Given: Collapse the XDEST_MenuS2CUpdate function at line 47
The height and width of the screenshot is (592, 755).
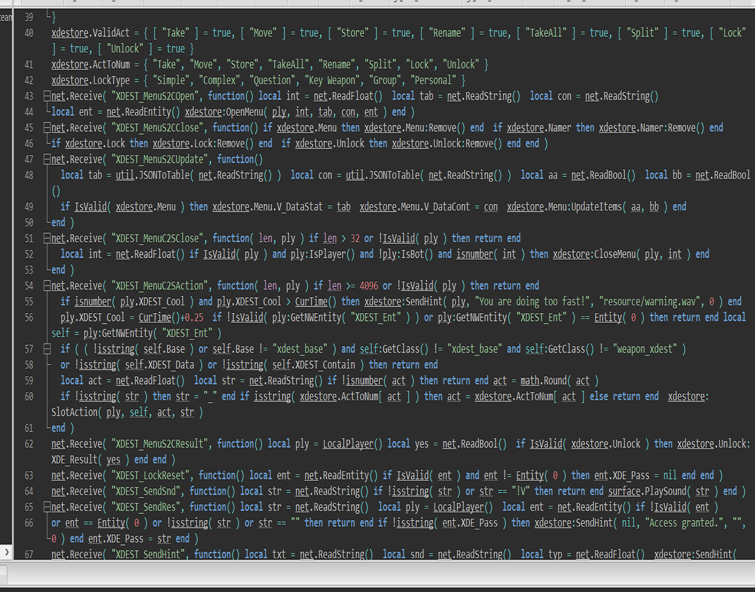Looking at the screenshot, I should coord(47,160).
